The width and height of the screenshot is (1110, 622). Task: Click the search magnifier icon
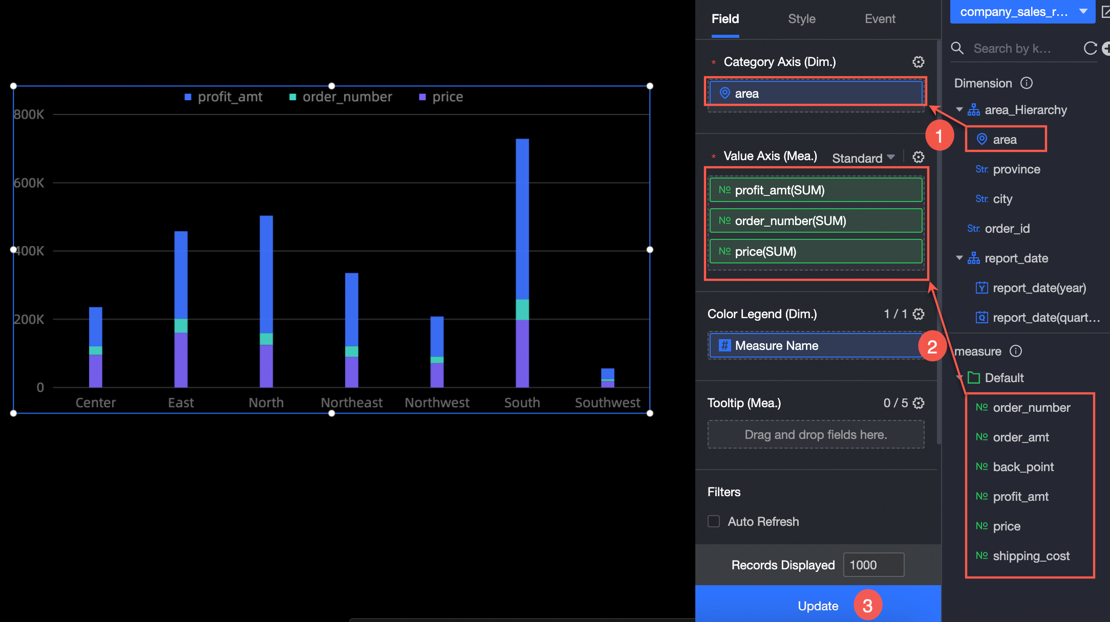(957, 49)
